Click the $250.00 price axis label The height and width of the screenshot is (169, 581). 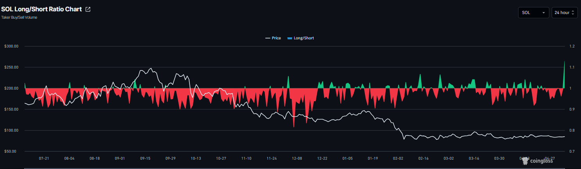click(11, 67)
